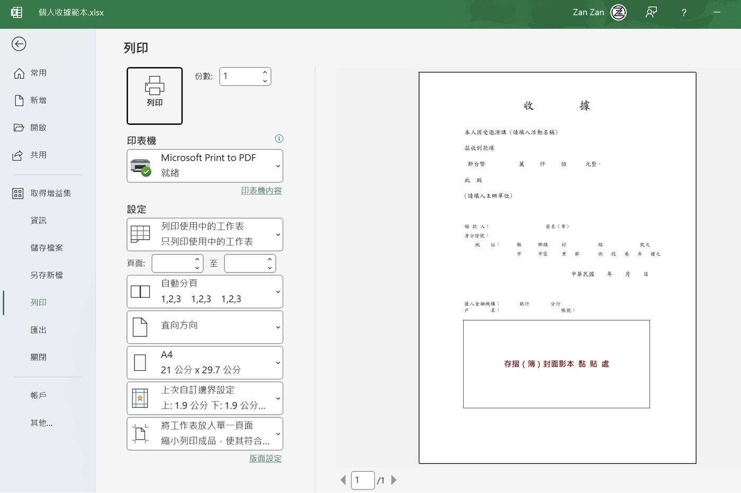Click the printer info circle icon
Screen dimensions: 741x493
(279, 139)
